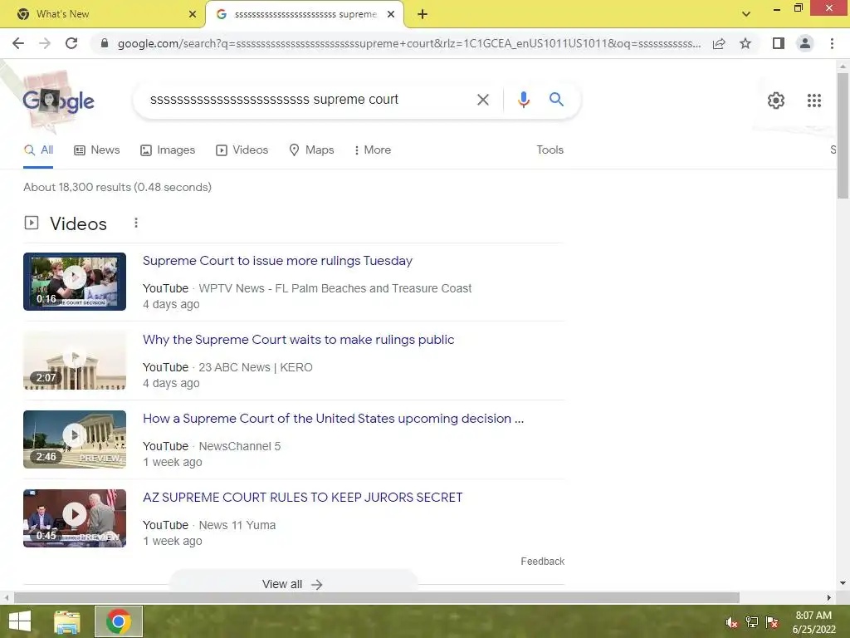850x638 pixels.
Task: Start voice search with microphone icon
Action: (523, 100)
